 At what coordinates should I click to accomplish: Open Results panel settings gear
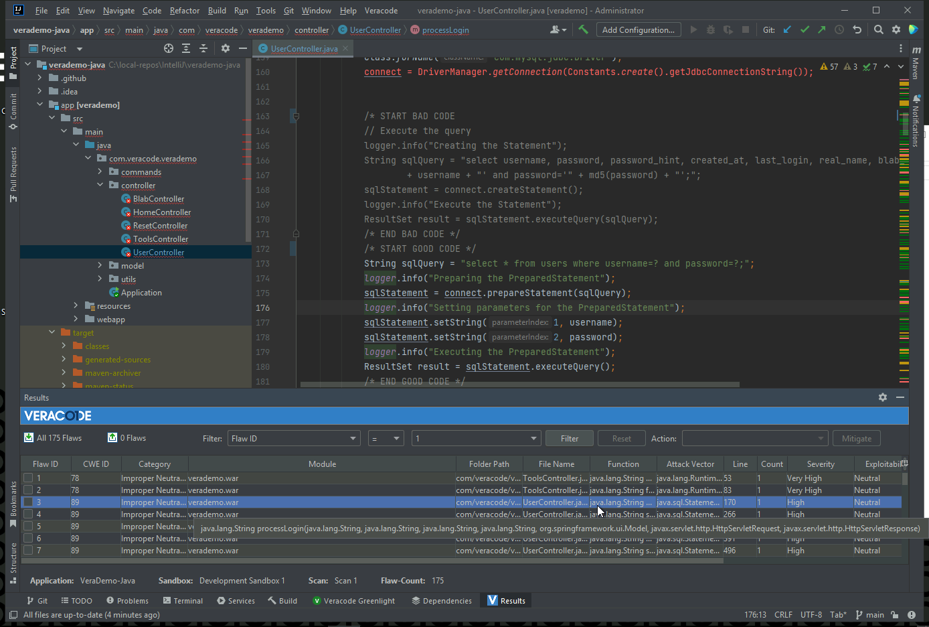[x=883, y=397]
